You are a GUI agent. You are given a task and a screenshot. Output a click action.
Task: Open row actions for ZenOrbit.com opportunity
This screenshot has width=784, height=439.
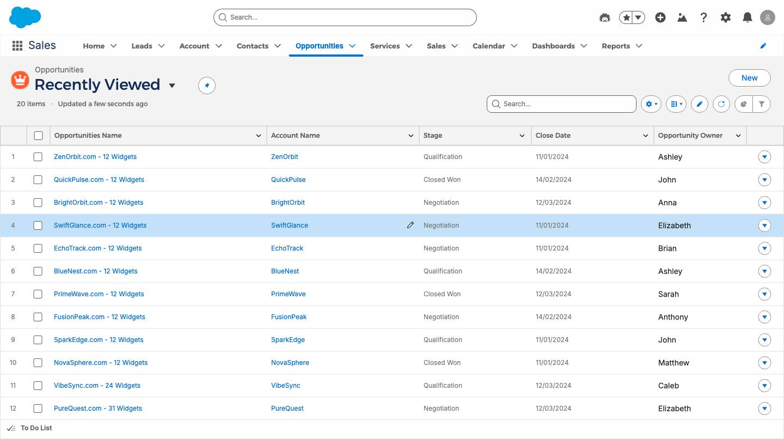coord(764,157)
